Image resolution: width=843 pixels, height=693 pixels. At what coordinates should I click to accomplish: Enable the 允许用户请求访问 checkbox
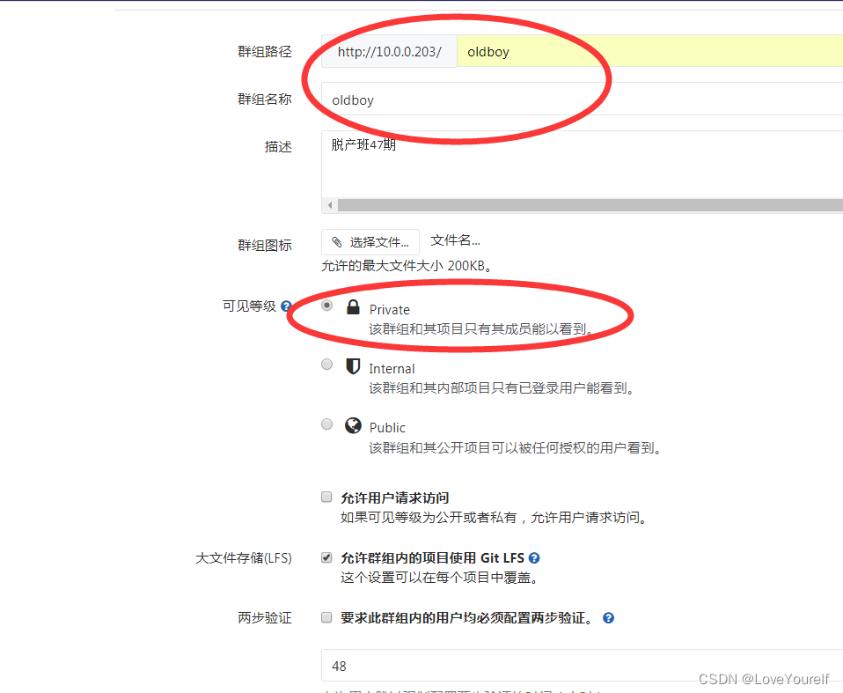click(x=326, y=497)
